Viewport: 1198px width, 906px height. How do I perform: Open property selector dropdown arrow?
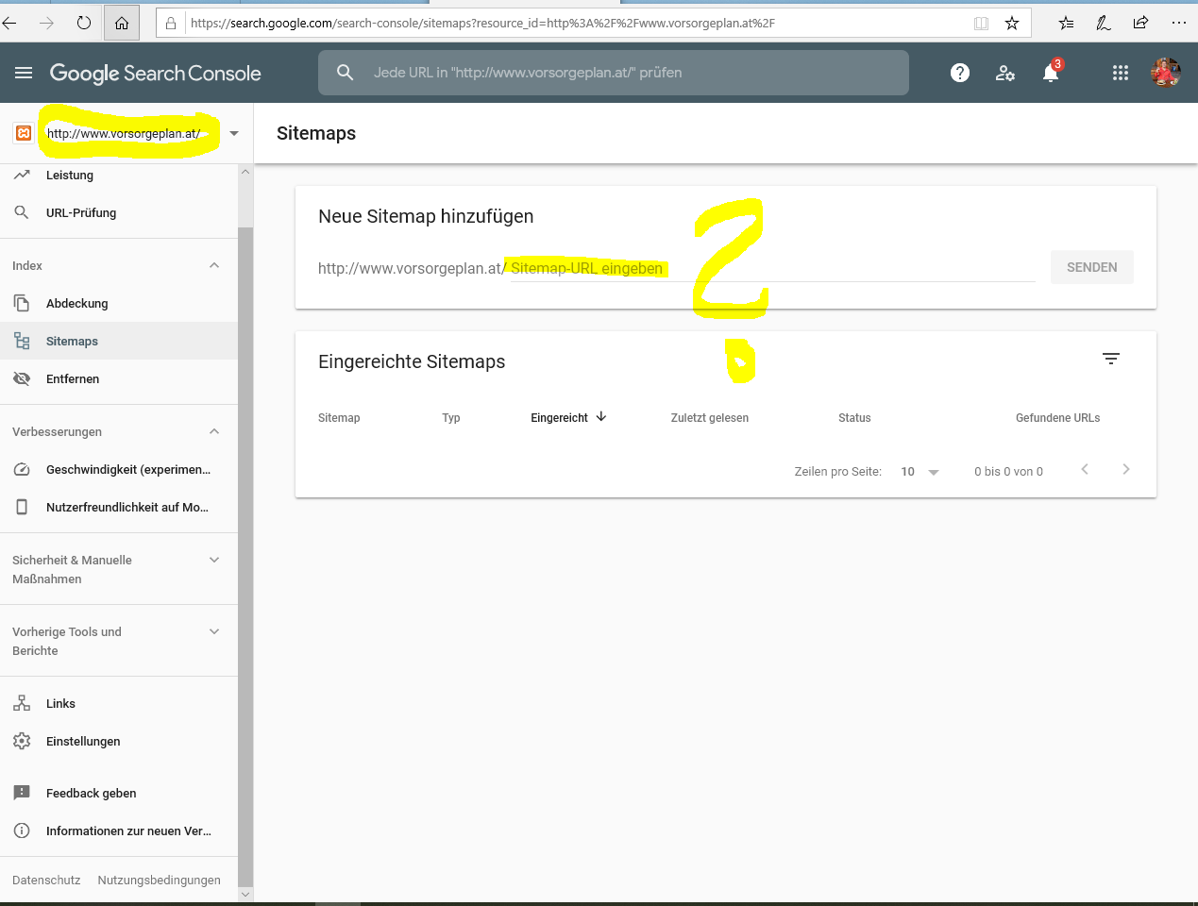[x=234, y=133]
